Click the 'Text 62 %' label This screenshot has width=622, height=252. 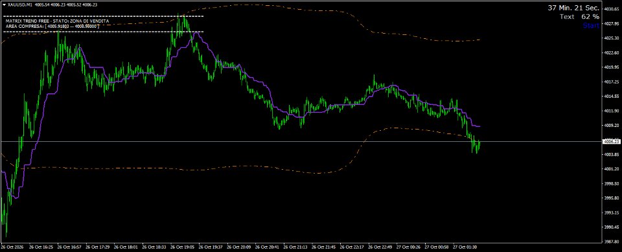pos(579,17)
